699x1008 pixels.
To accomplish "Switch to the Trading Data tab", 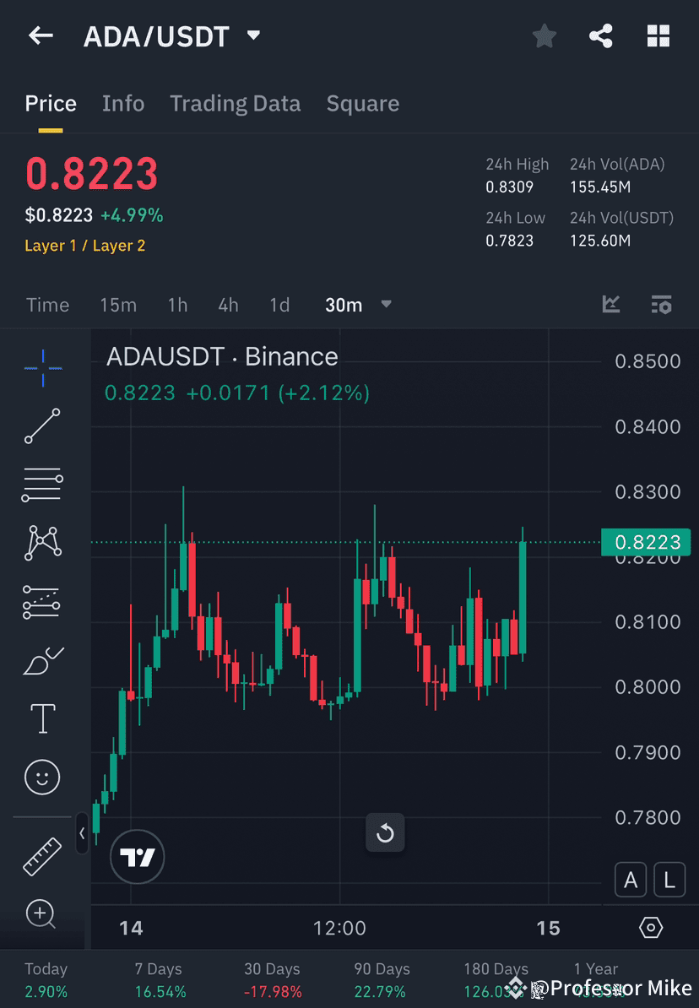I will [x=236, y=103].
